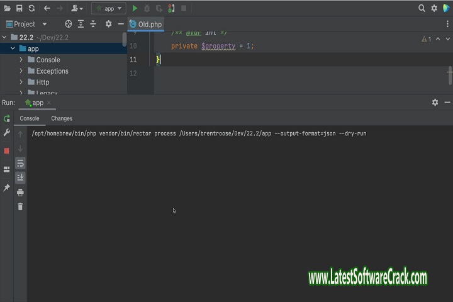Screen dimensions: 453x302
Task: Print console output with printer icon
Action: (20, 192)
